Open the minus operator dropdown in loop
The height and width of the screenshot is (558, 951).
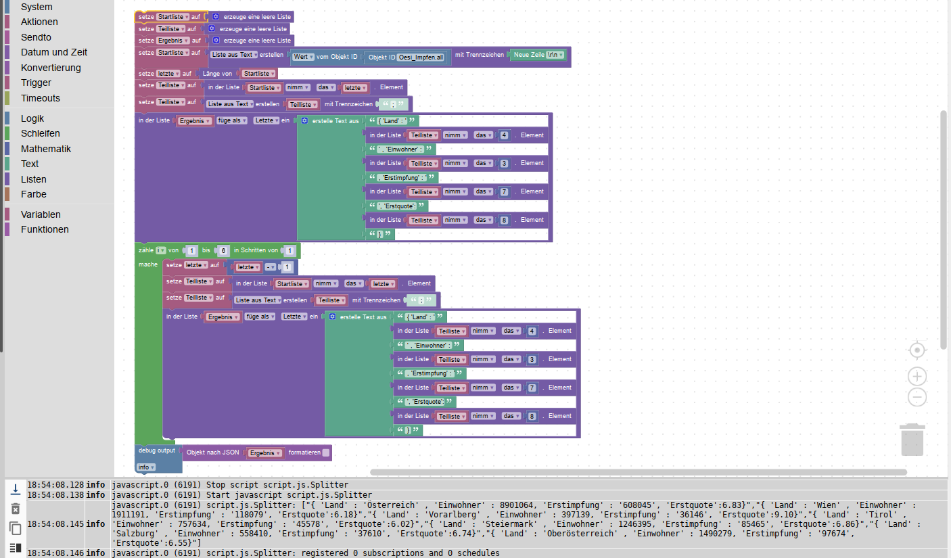(272, 267)
